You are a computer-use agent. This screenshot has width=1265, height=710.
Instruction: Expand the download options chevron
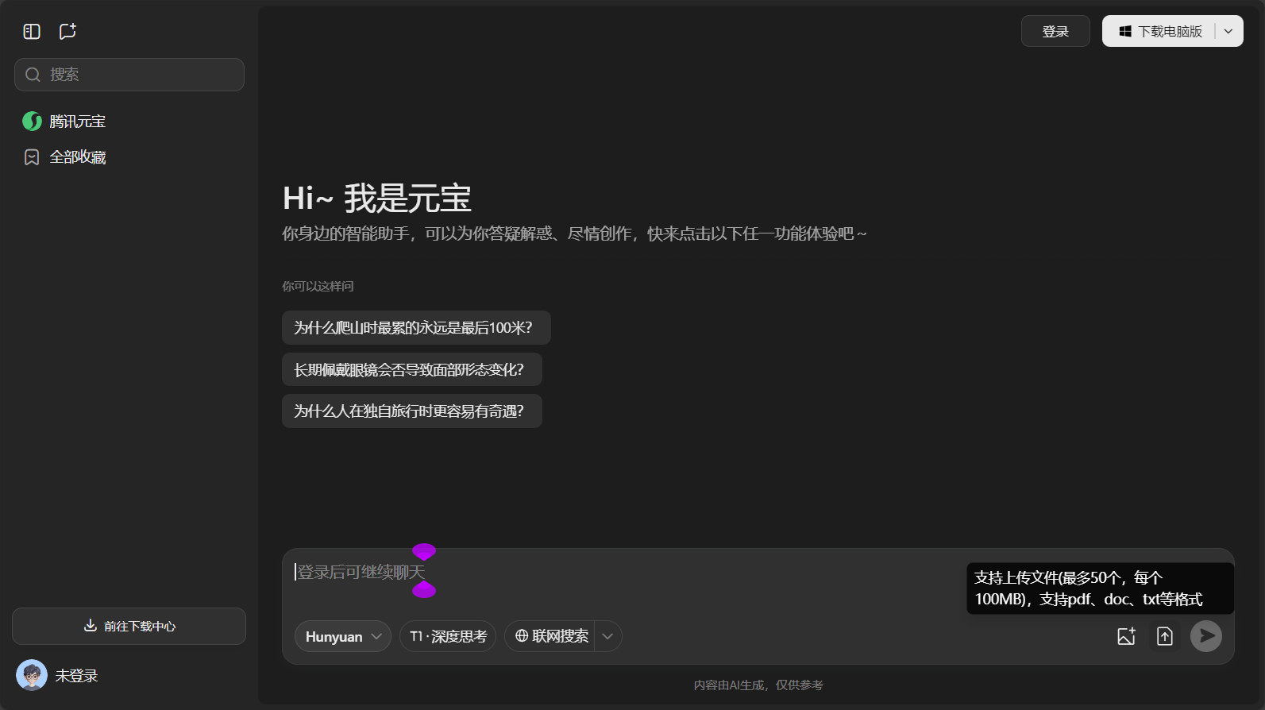pos(1228,32)
